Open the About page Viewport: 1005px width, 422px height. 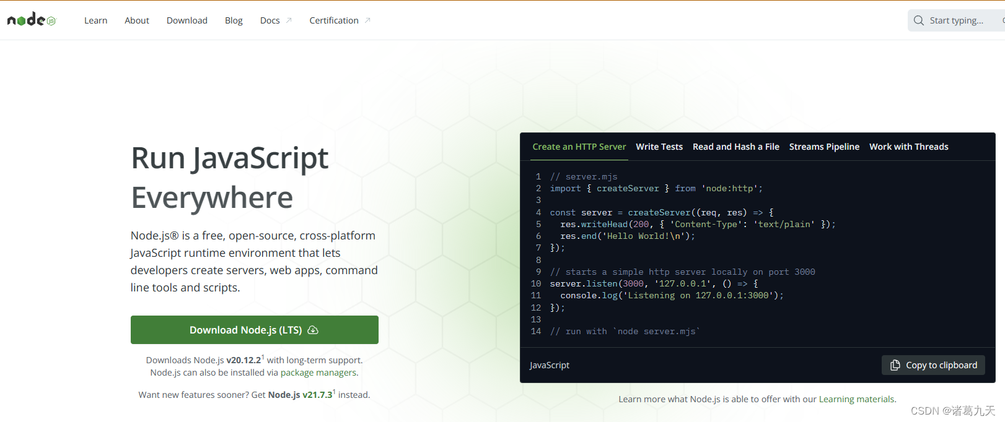(x=137, y=20)
